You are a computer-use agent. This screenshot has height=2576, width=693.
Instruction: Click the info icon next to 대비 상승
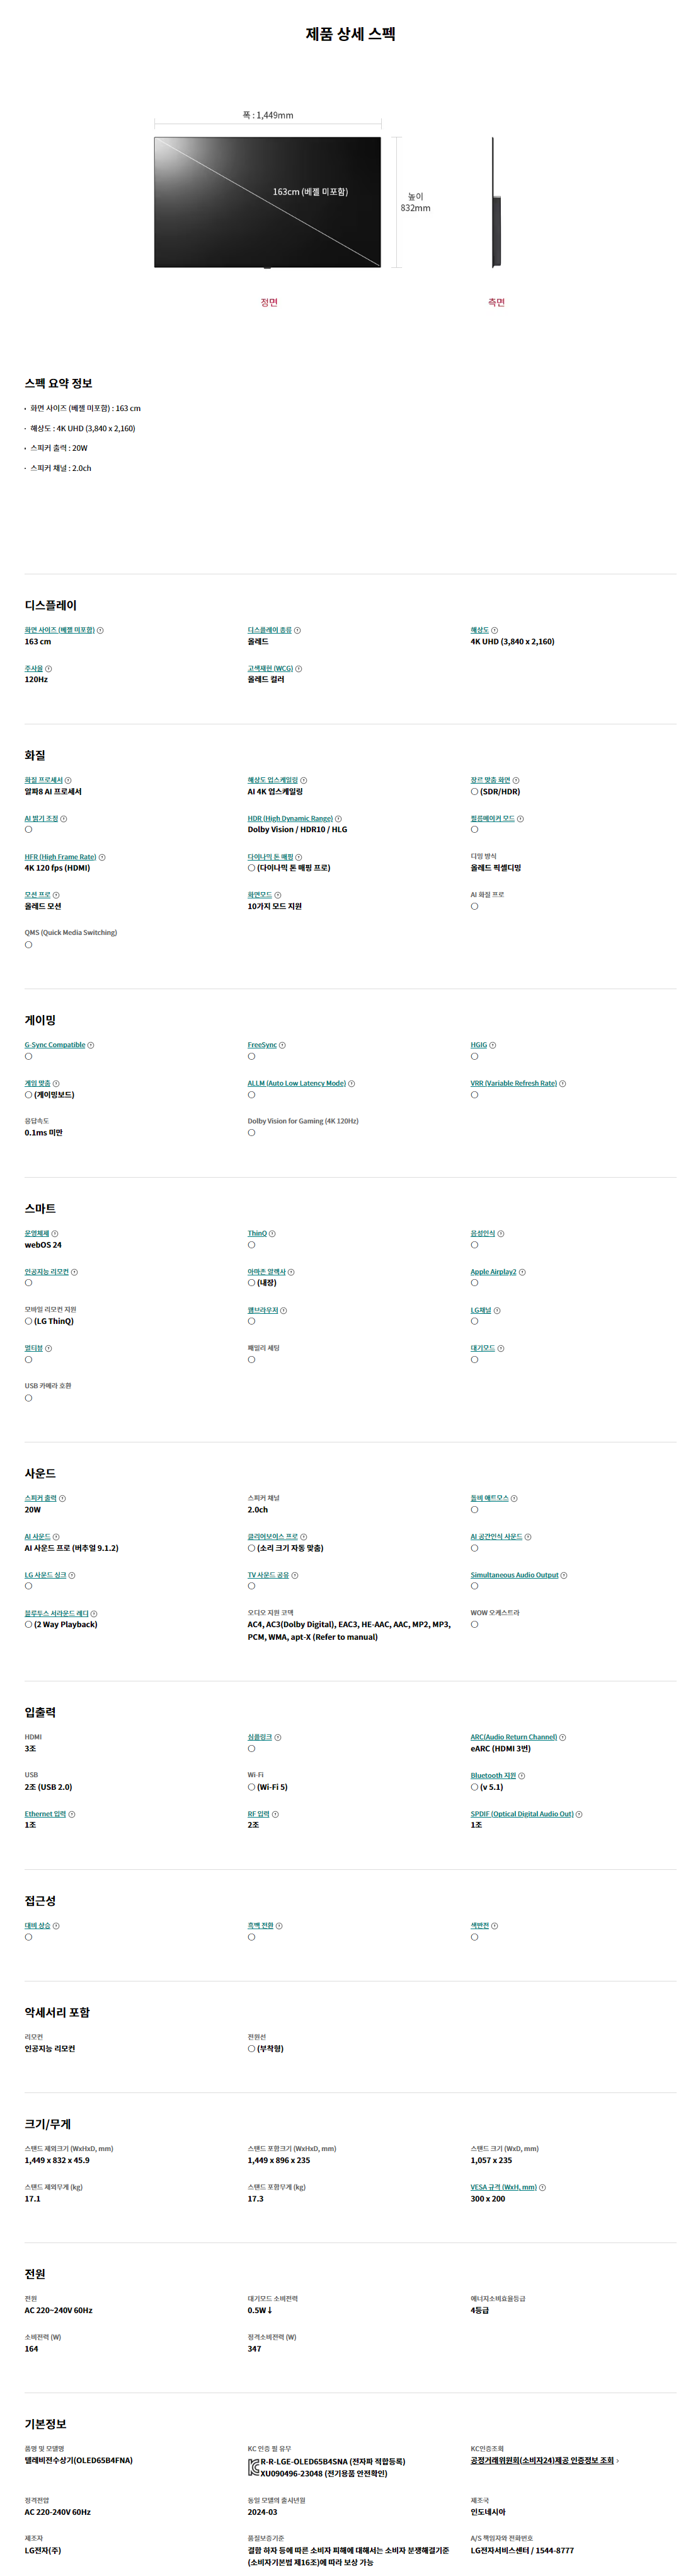(56, 1925)
